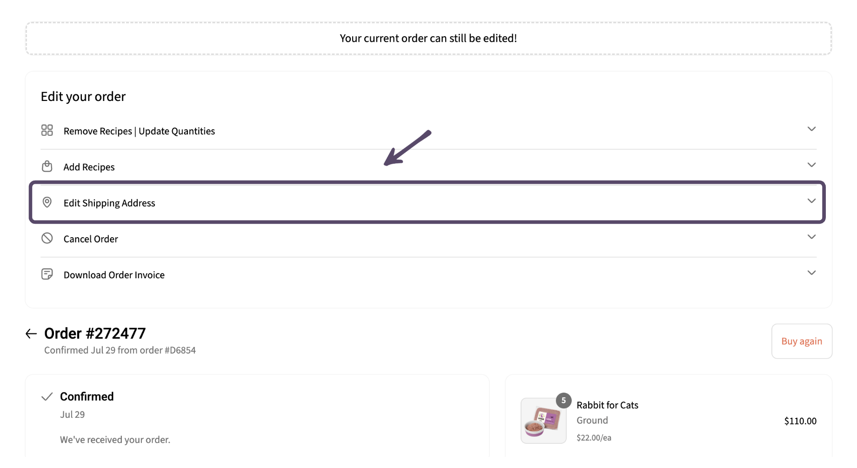Click the shopping bag icon for Add Recipes

[47, 166]
